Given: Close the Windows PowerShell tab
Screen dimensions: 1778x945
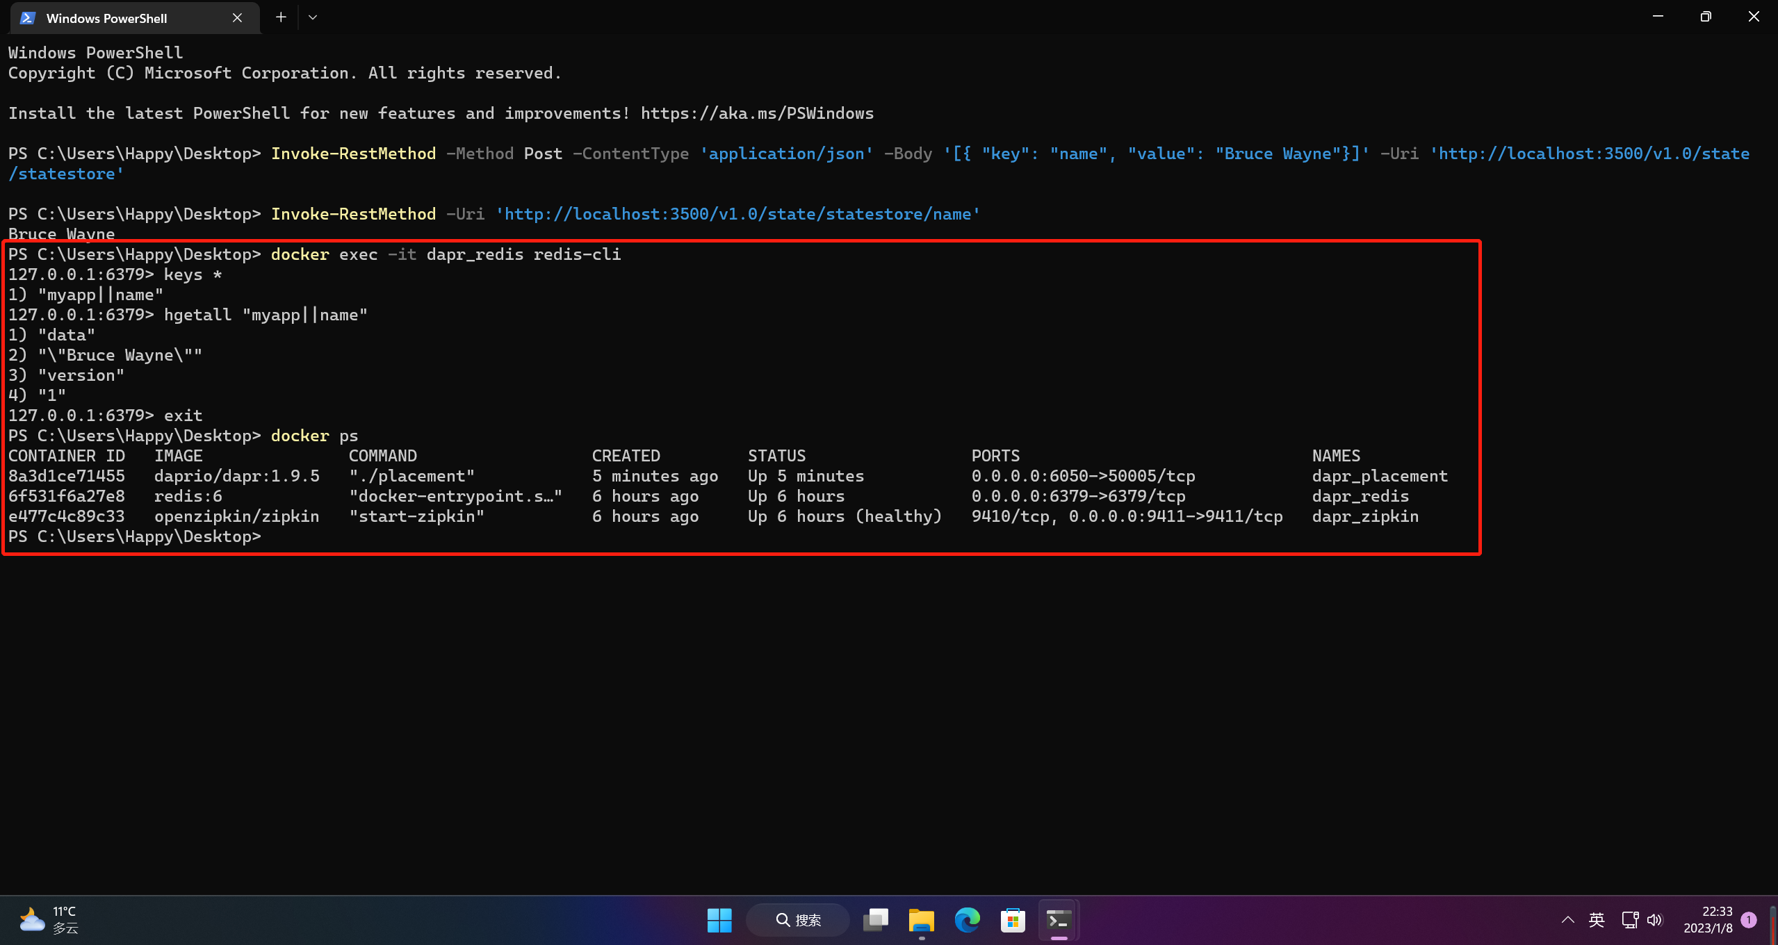Looking at the screenshot, I should pos(237,18).
